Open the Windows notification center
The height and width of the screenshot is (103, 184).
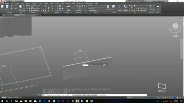(181, 101)
